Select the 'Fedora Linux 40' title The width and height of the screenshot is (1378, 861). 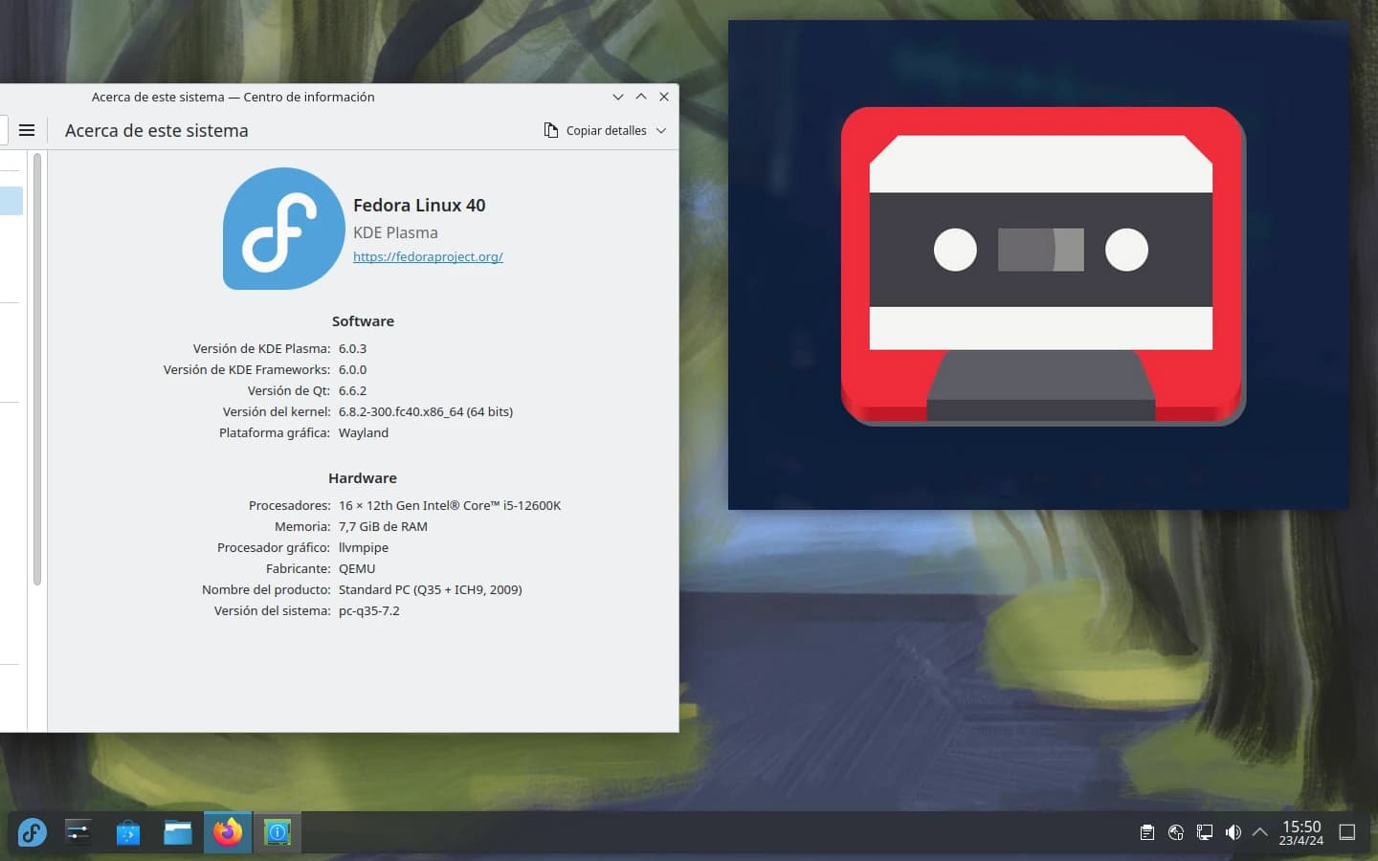click(x=419, y=205)
